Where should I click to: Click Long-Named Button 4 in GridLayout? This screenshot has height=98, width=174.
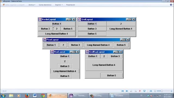[121, 29]
